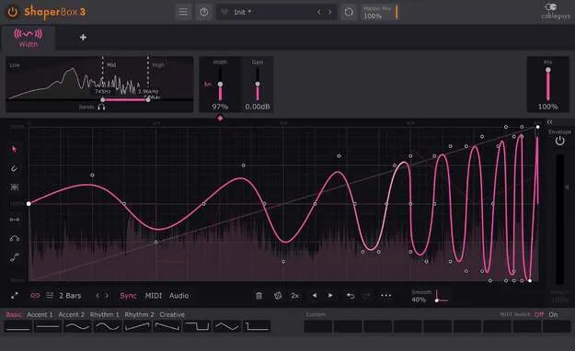The image size is (575, 351).
Task: Toggle the ShaperBox power button
Action: 13,12
